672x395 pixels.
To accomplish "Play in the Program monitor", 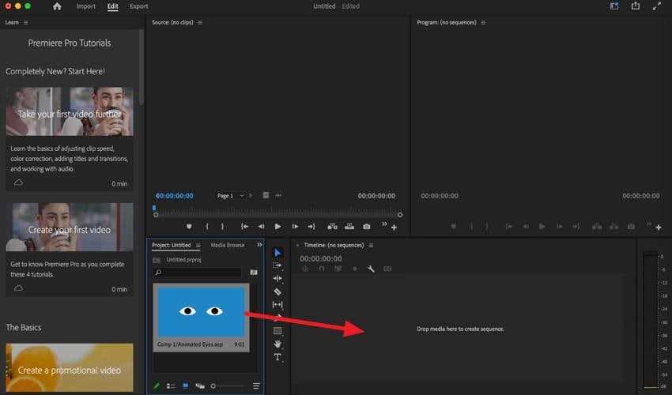I will coord(542,226).
